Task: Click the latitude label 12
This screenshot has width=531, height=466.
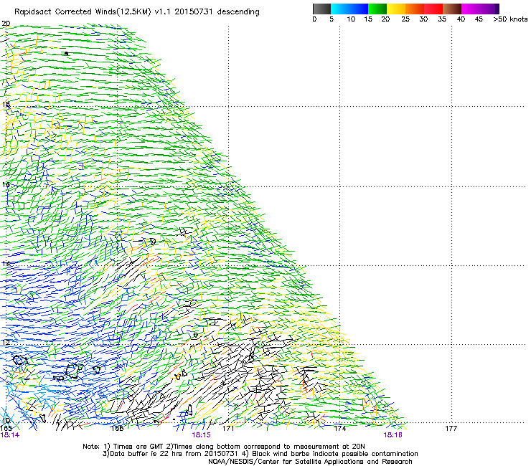Action: tap(6, 343)
